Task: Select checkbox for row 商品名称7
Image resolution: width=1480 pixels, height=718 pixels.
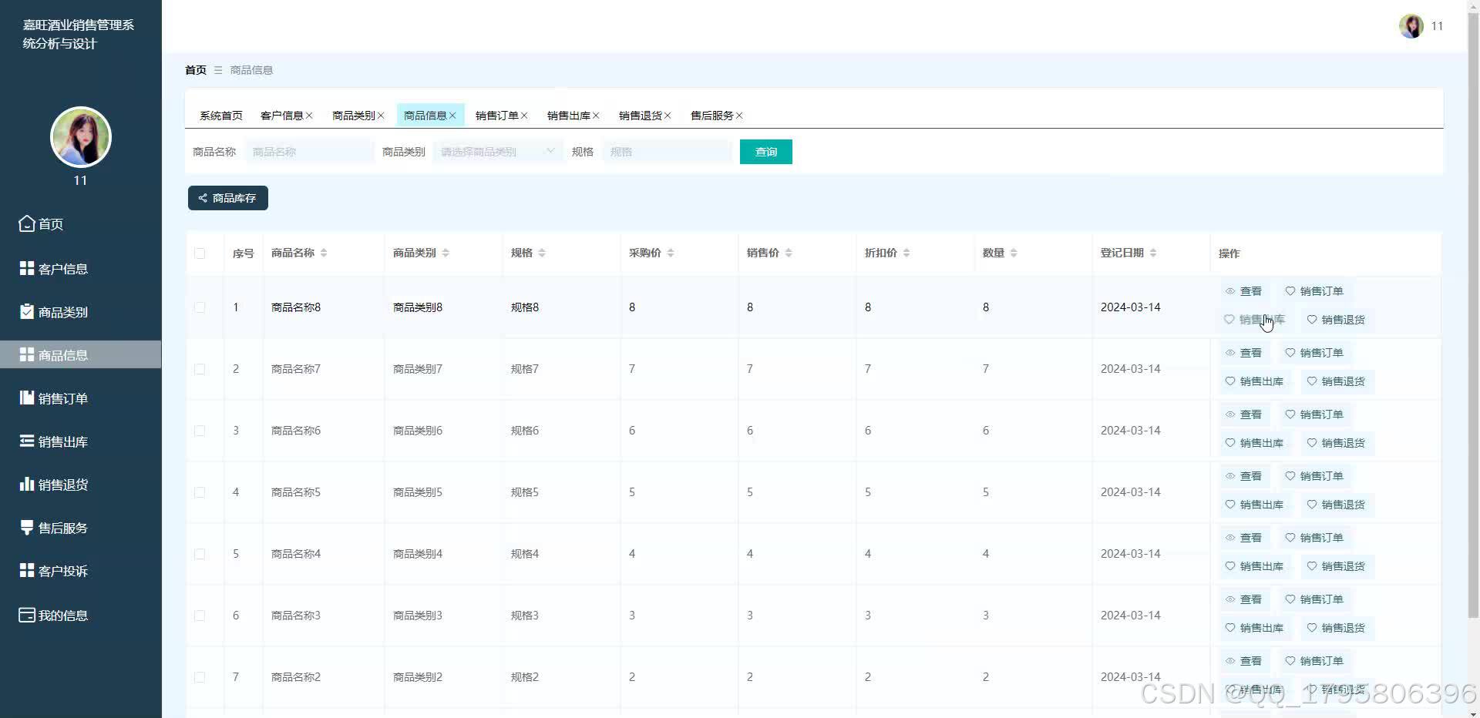Action: [x=200, y=369]
